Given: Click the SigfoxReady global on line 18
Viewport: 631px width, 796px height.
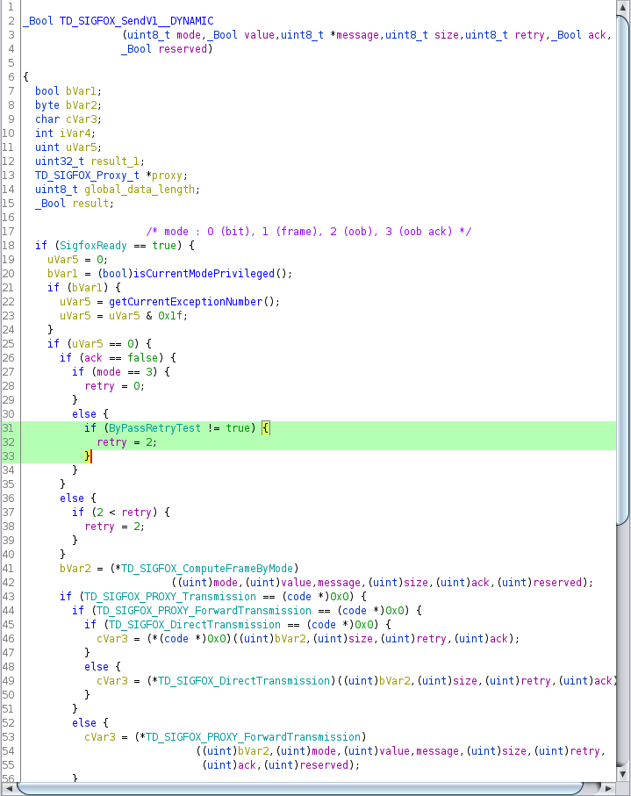Looking at the screenshot, I should coord(93,246).
